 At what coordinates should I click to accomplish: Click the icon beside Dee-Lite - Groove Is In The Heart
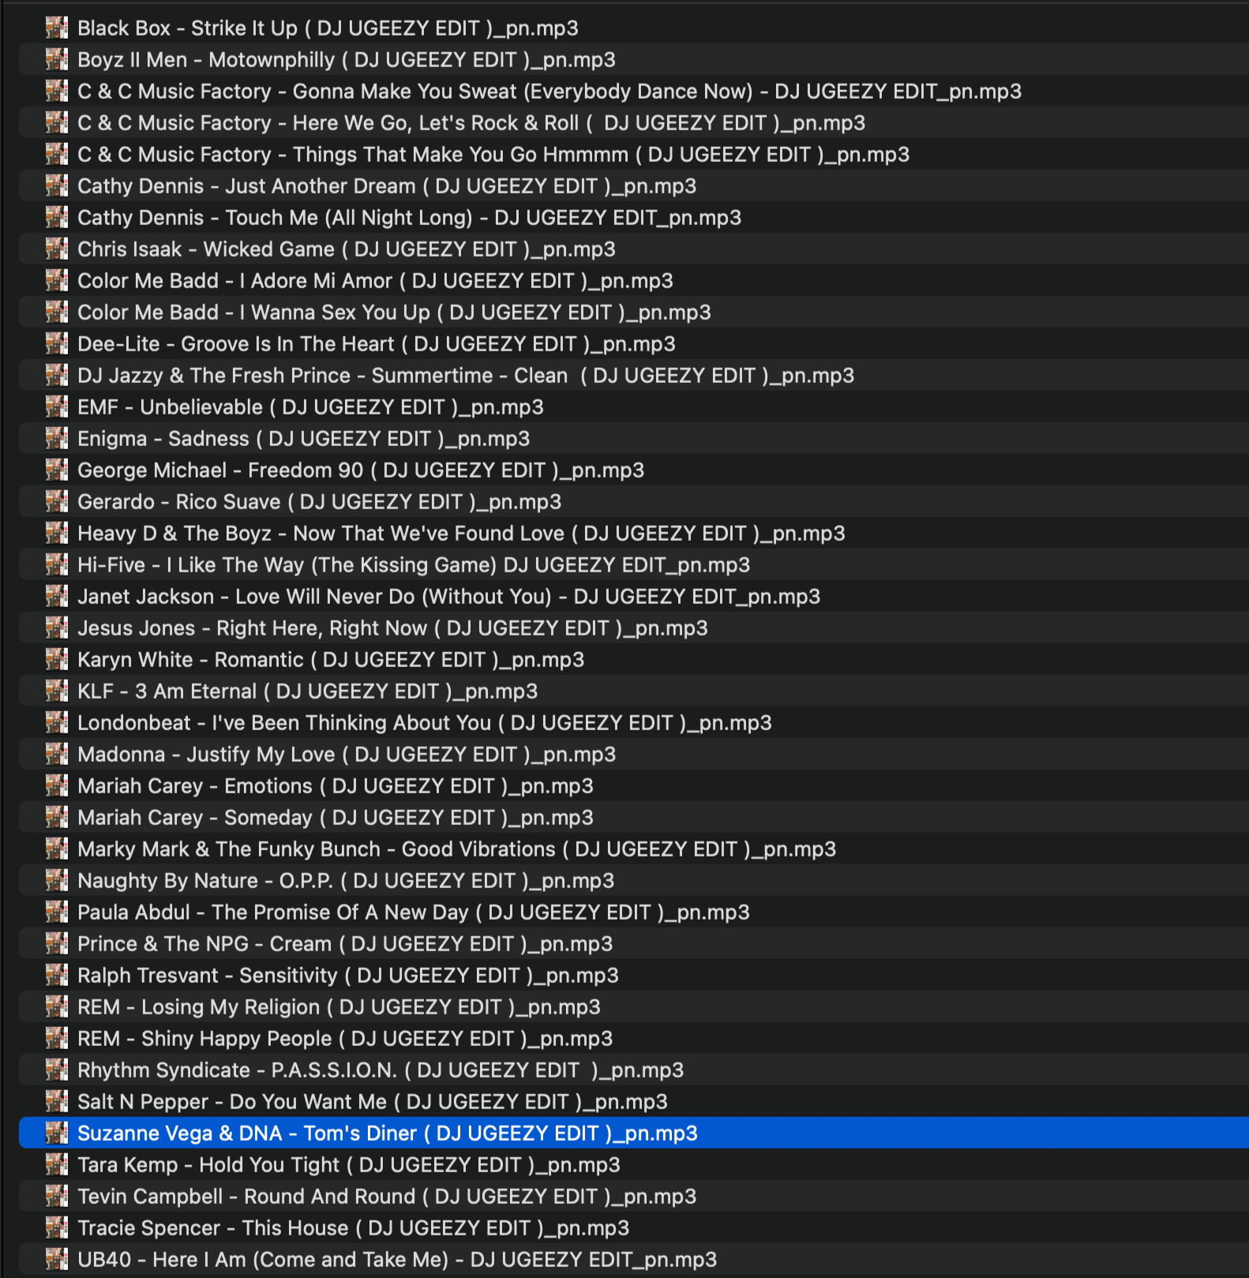(x=57, y=343)
